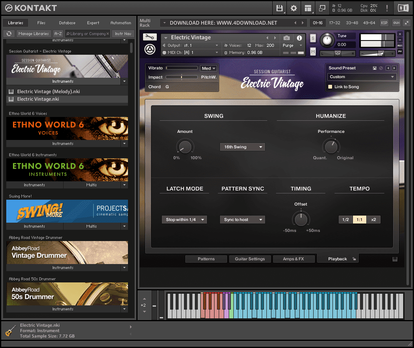Enable the Link to Song checkbox
The height and width of the screenshot is (348, 414).
pos(330,86)
